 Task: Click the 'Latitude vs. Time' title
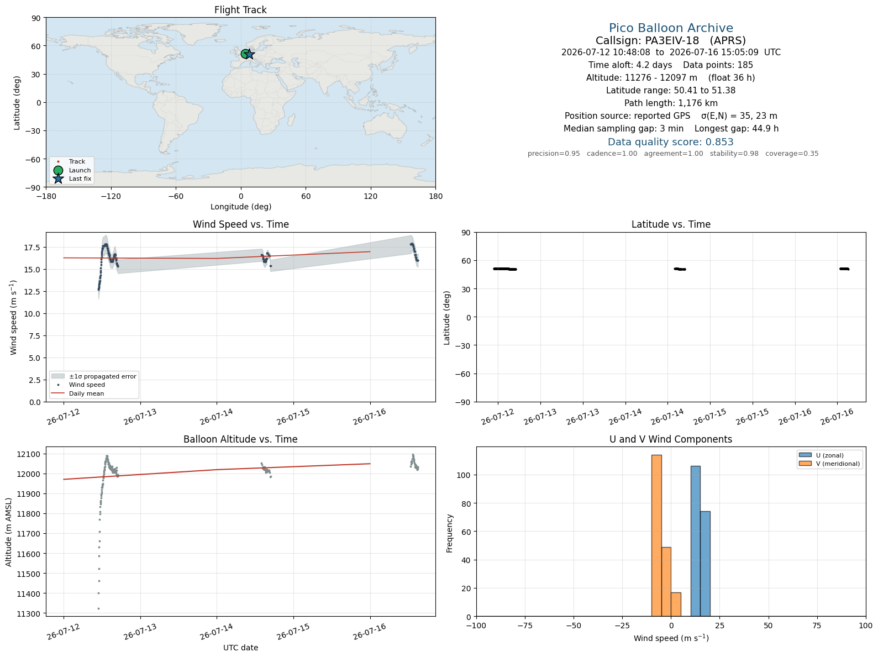tap(671, 224)
